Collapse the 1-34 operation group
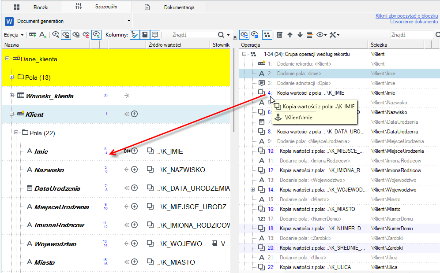The image size is (440, 273). coord(244,54)
